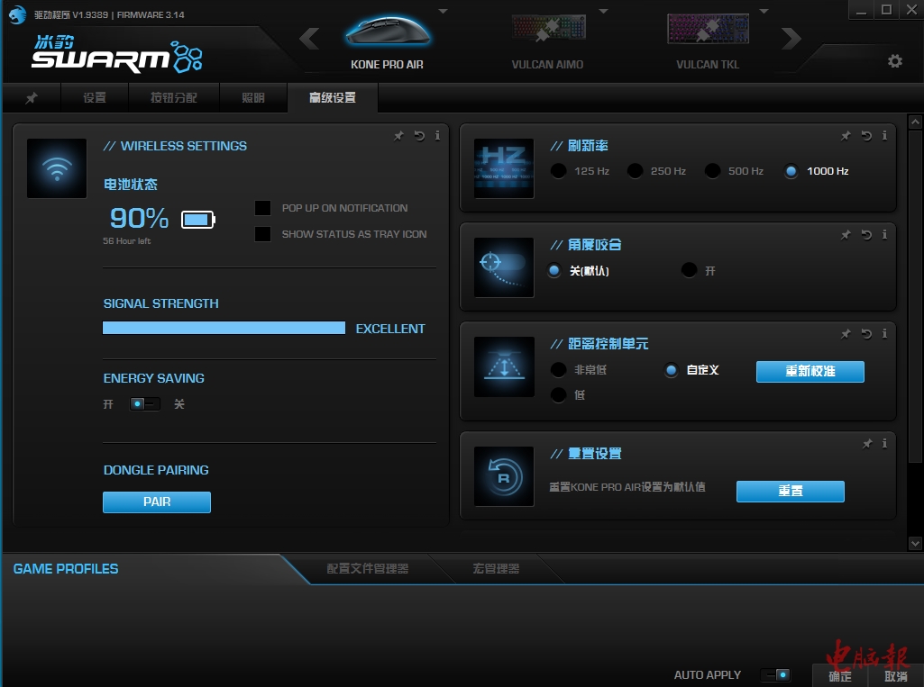Pin the 角度咬合 panel
The height and width of the screenshot is (687, 924).
846,235
